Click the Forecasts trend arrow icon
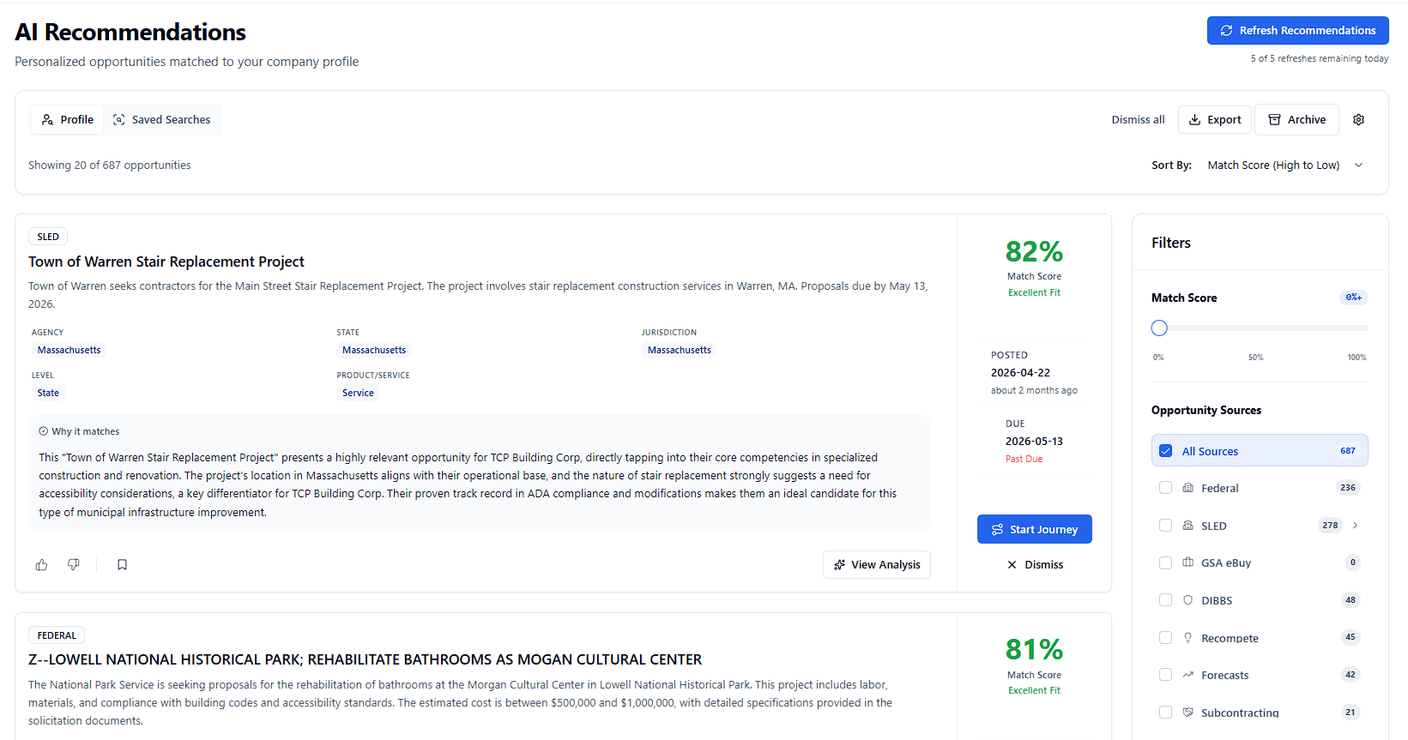This screenshot has width=1408, height=740. tap(1188, 675)
